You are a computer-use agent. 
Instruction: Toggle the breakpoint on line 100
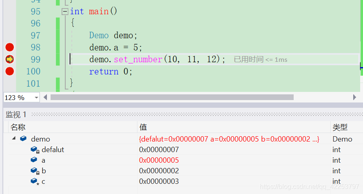click(x=9, y=71)
